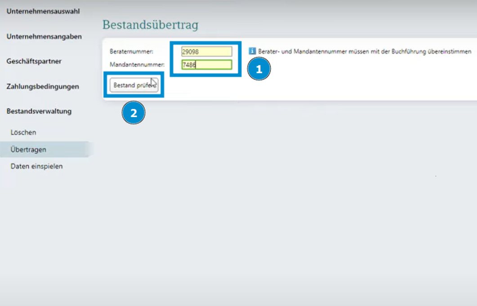Navigate to "Geschäftspartner"
Image resolution: width=477 pixels, height=306 pixels.
[33, 61]
